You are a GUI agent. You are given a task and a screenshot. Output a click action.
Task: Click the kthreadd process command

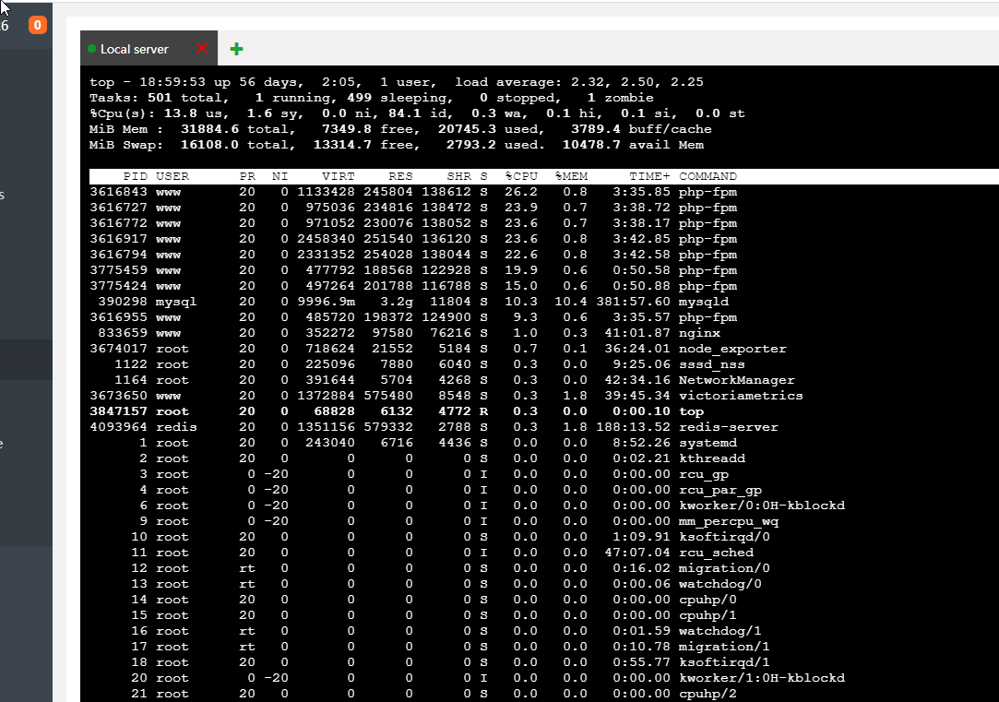tap(711, 458)
